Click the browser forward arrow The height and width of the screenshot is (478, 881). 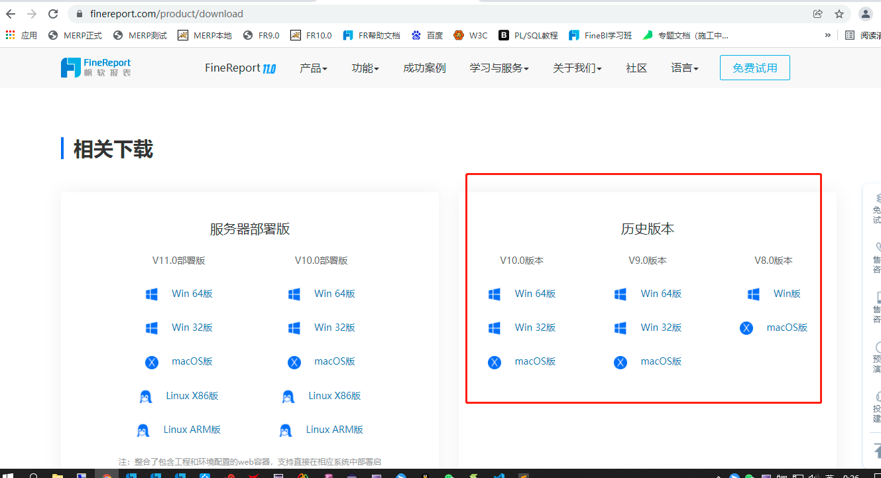[x=32, y=13]
